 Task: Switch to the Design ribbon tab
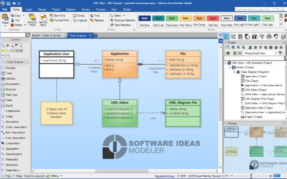[42, 9]
